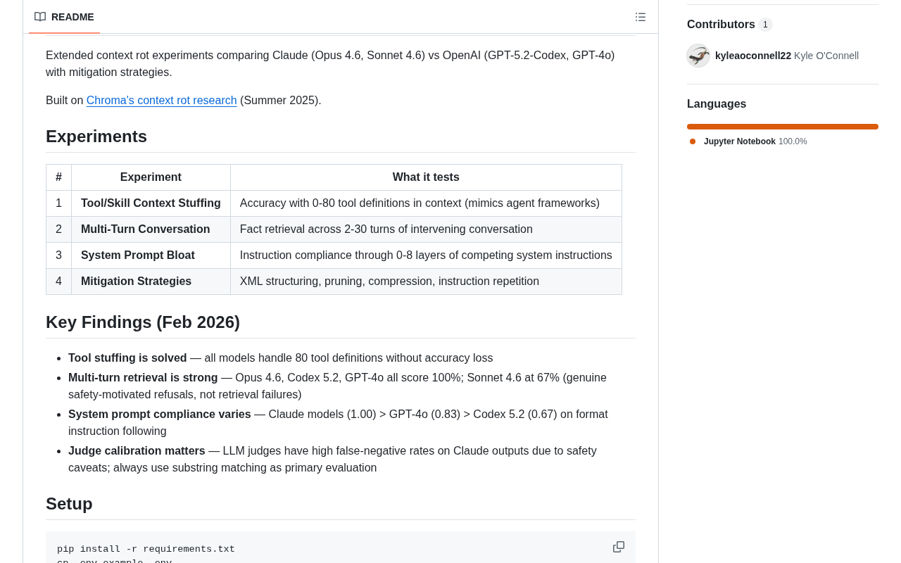Open the README outline menu icon

(x=641, y=17)
